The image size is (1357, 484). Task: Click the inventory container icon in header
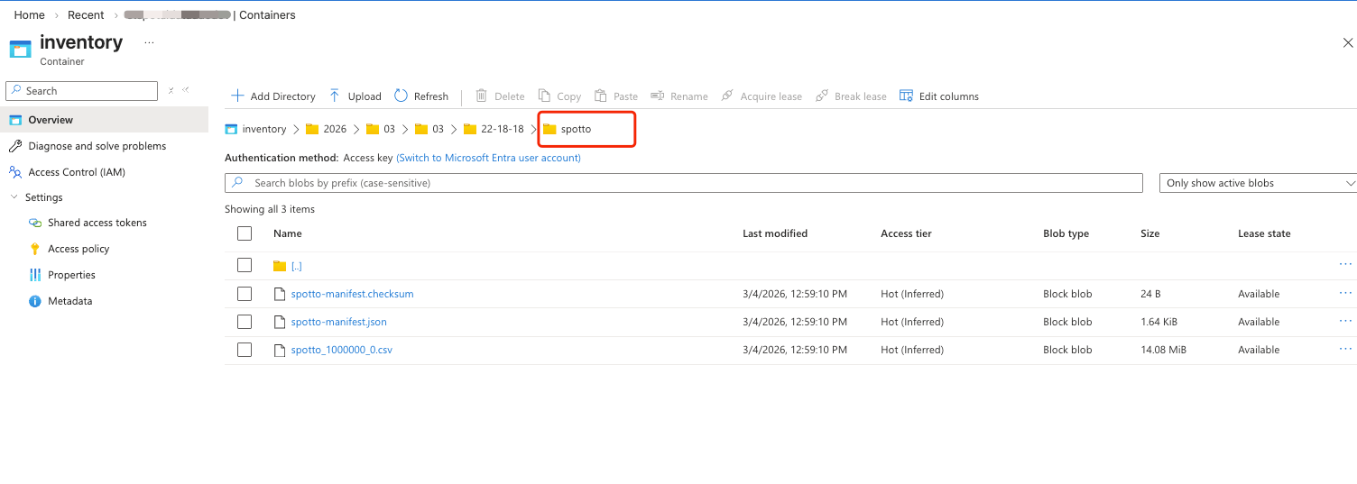click(21, 49)
